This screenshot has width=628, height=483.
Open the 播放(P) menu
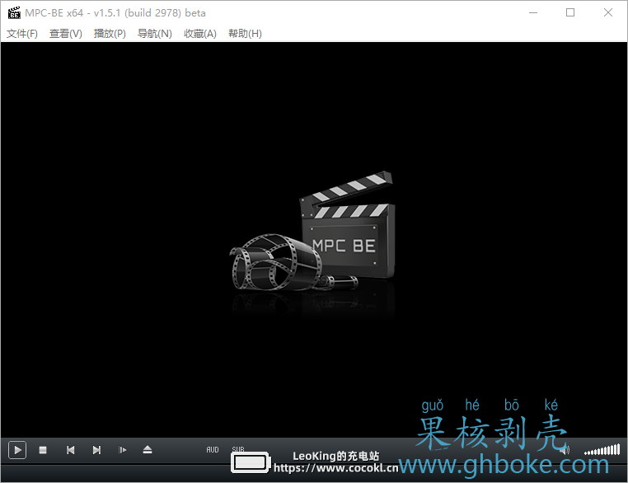[x=110, y=34]
